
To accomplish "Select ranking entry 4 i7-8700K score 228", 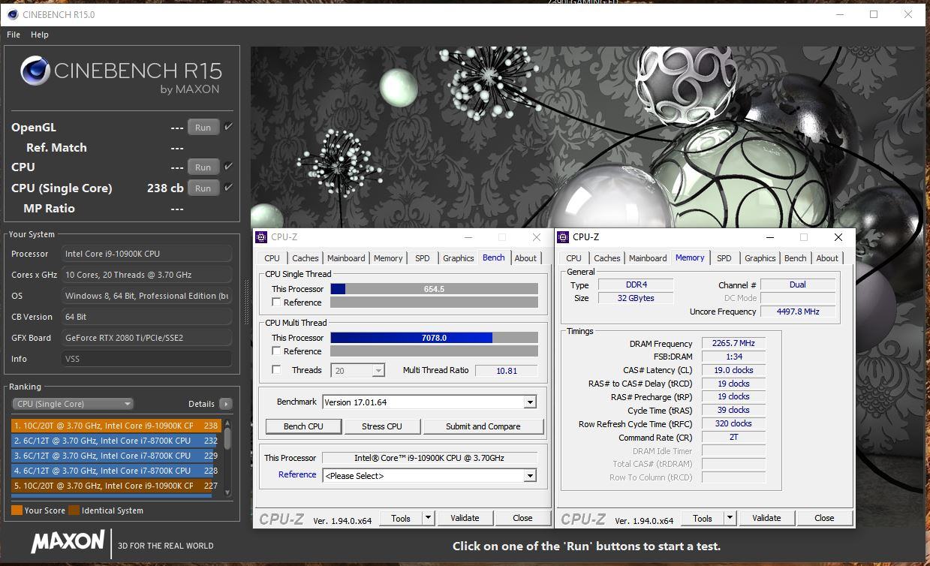I will click(x=116, y=471).
